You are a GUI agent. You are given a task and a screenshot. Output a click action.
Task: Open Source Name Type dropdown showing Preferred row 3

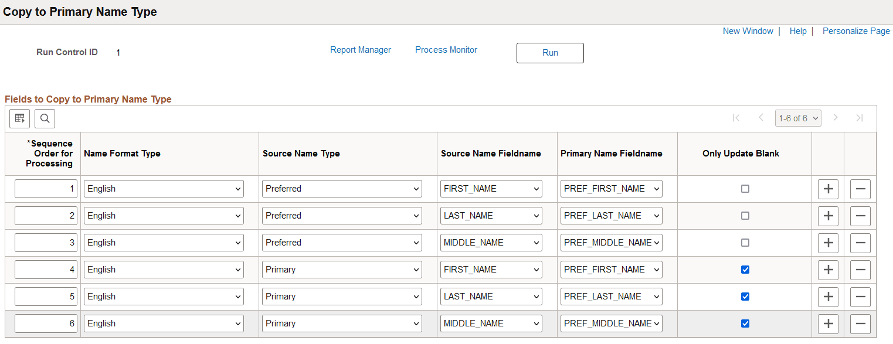[342, 242]
